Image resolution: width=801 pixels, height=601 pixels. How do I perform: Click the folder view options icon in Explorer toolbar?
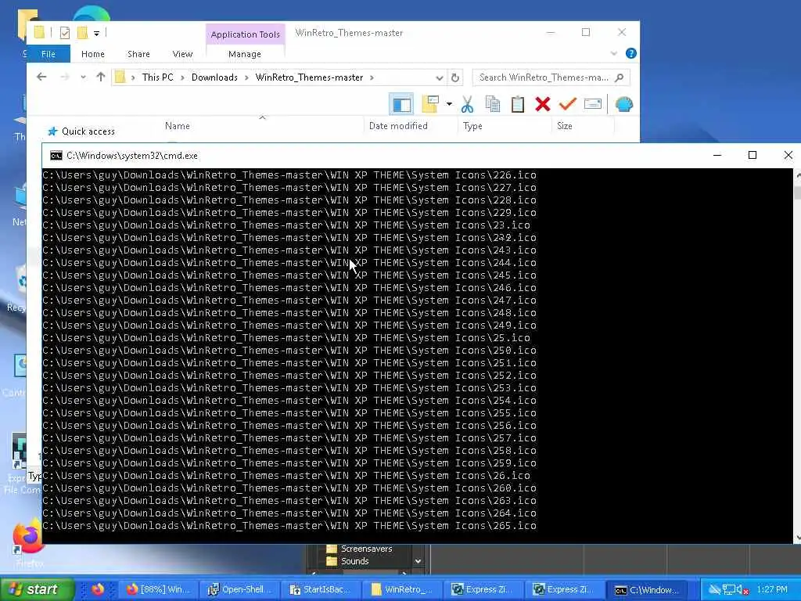(430, 104)
